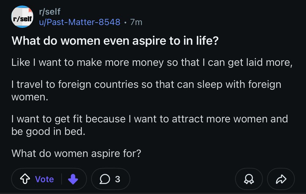The height and width of the screenshot is (194, 306).
Task: Tap the comment count number 3
Action: pyautogui.click(x=117, y=179)
